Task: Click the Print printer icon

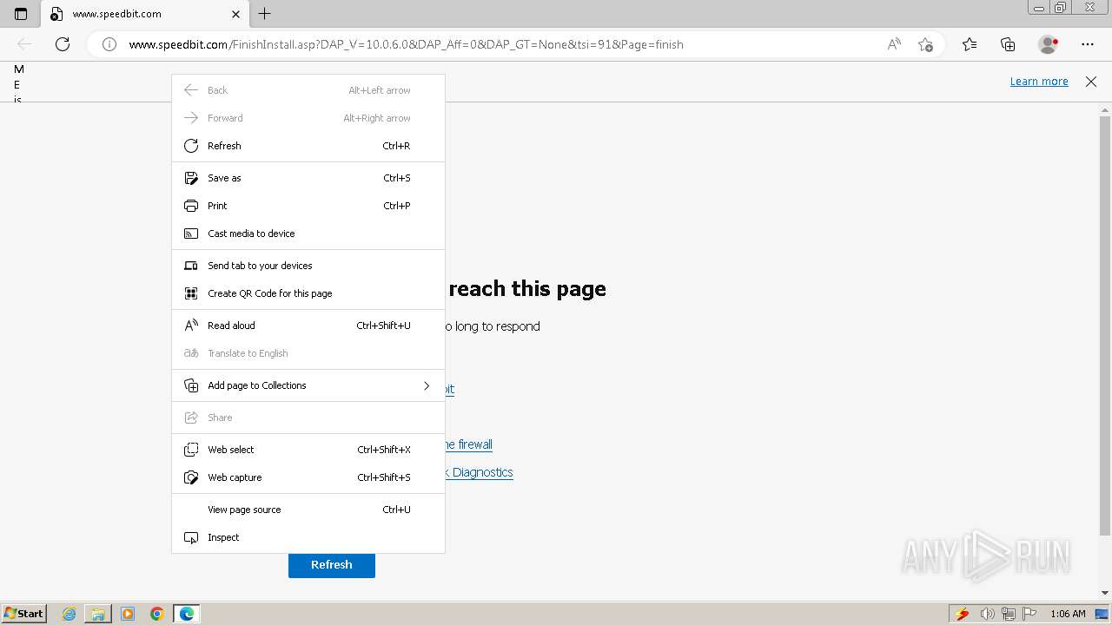Action: [191, 206]
